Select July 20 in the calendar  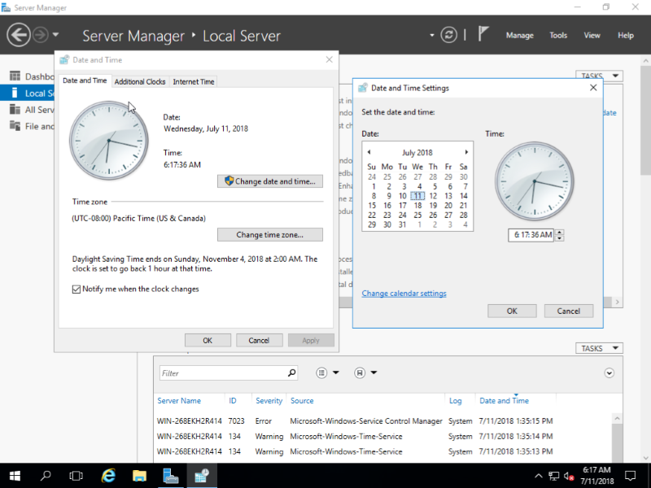click(448, 206)
